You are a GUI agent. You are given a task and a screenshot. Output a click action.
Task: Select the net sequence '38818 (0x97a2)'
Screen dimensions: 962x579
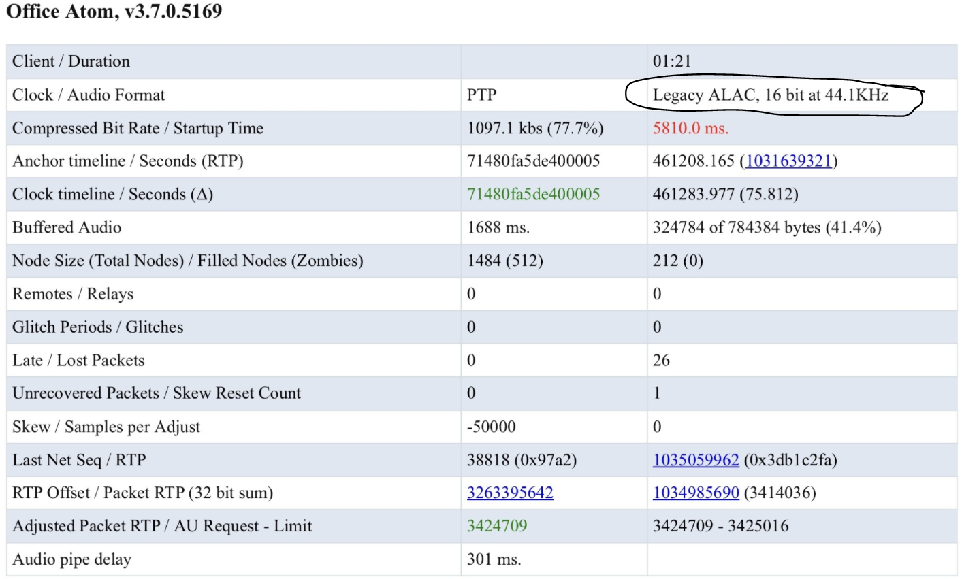pos(522,460)
